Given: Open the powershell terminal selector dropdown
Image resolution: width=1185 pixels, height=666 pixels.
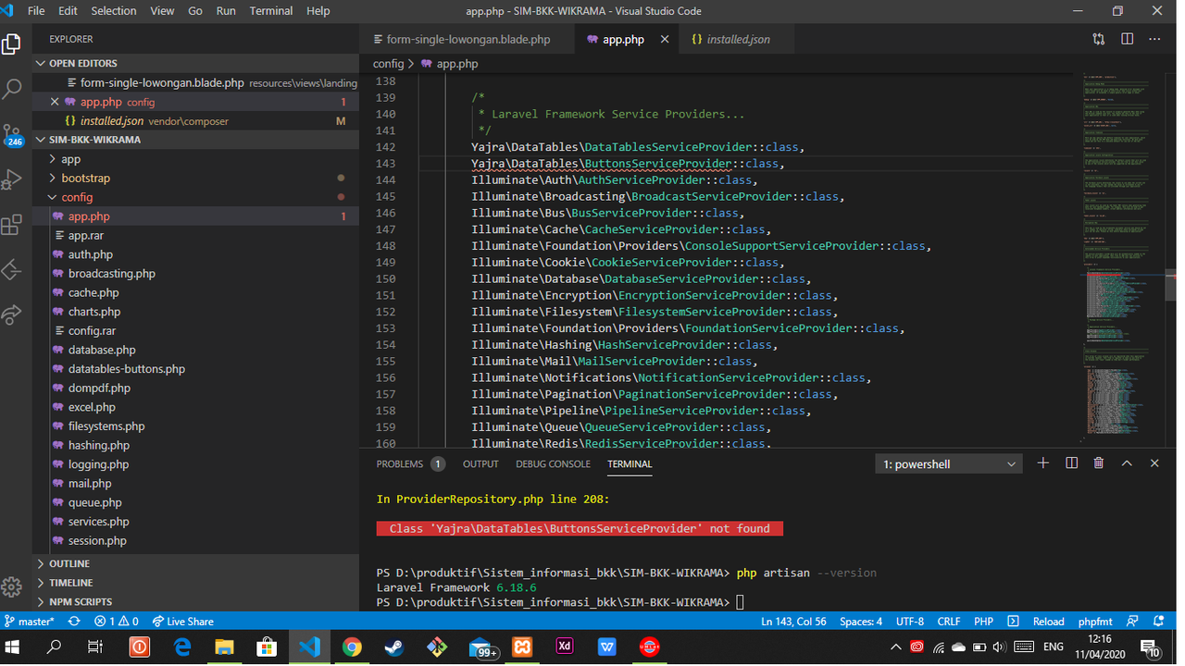Looking at the screenshot, I should click(x=949, y=463).
